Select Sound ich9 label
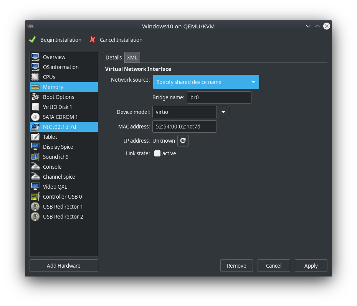Image resolution: width=357 pixels, height=306 pixels. point(56,157)
